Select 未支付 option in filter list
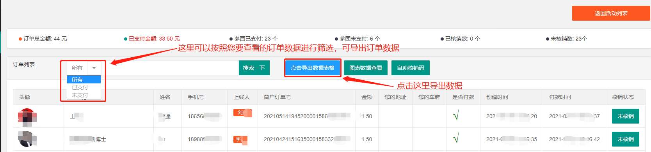The width and height of the screenshot is (651, 152). pyautogui.click(x=84, y=95)
